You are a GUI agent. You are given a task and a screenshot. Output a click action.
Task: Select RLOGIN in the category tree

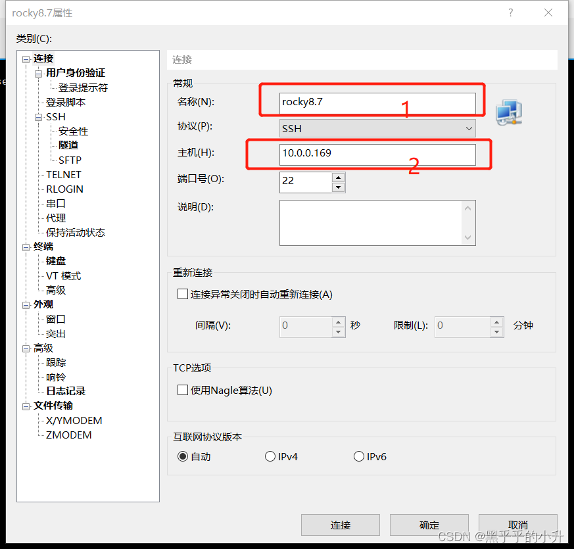click(65, 189)
